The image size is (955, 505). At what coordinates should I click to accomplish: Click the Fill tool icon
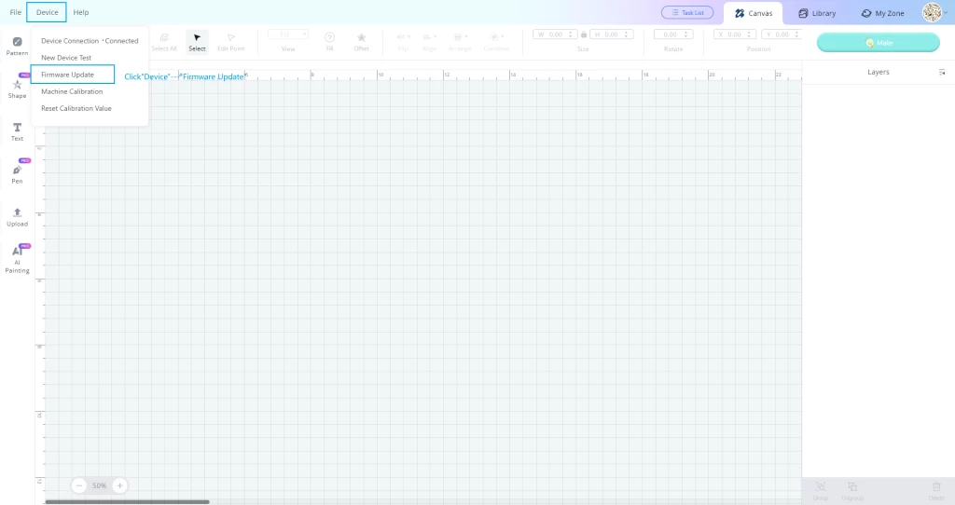coord(329,42)
